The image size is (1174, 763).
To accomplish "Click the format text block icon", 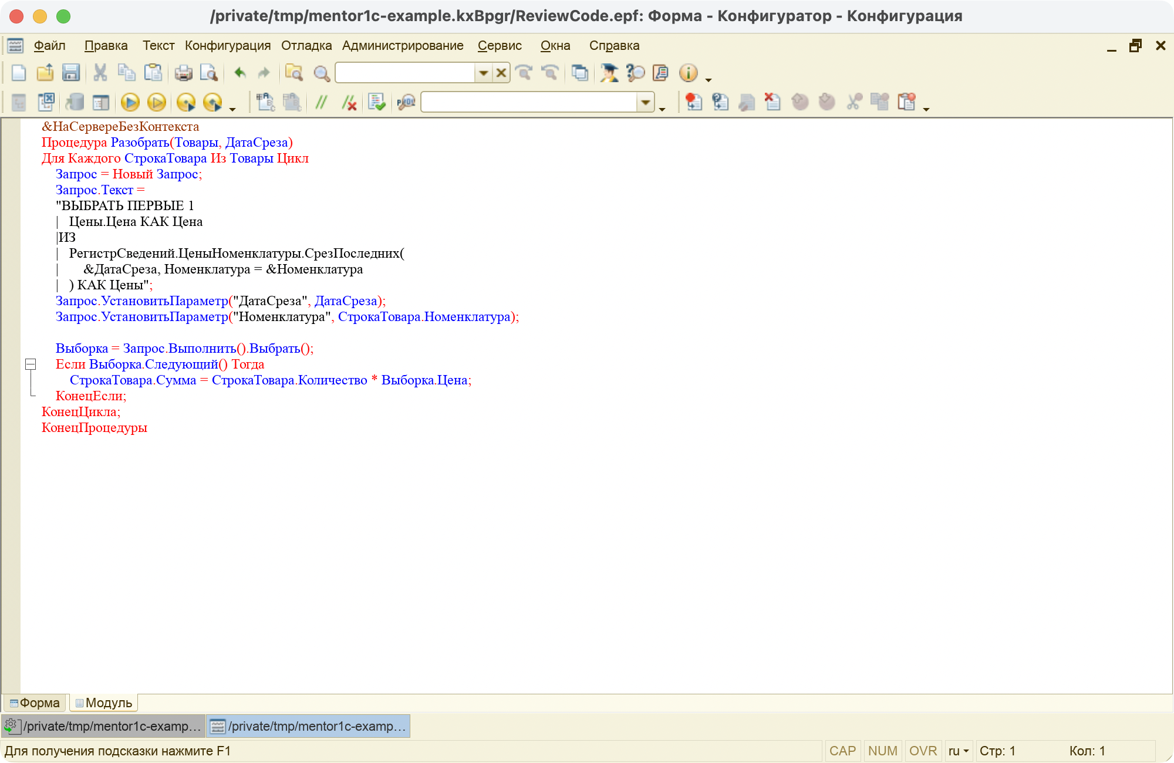I will click(x=265, y=102).
